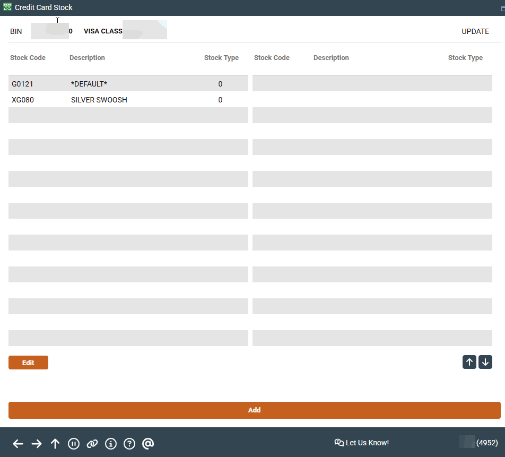Select the G0121 *DEFAULT* stock row
Image resolution: width=505 pixels, height=457 pixels.
(x=128, y=84)
